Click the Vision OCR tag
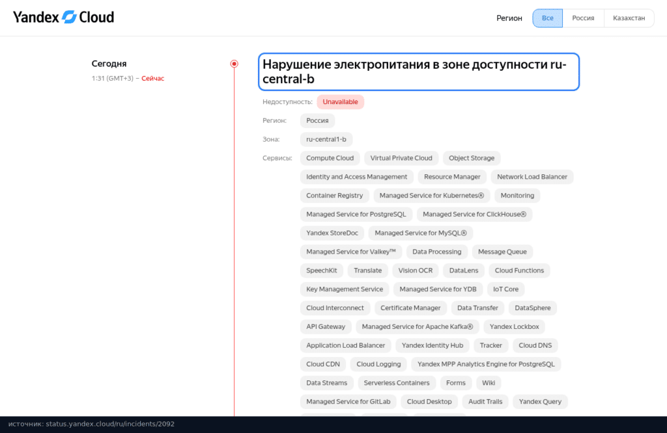Image resolution: width=667 pixels, height=433 pixels. pyautogui.click(x=416, y=270)
